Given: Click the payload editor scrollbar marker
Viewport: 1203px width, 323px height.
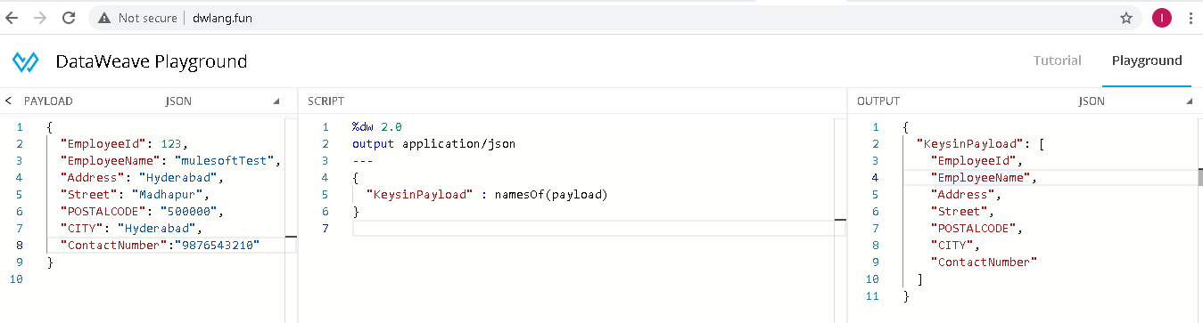Looking at the screenshot, I should click(x=291, y=236).
